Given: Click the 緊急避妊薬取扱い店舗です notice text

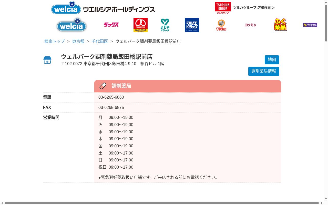Looking at the screenshot, I should [158, 178].
